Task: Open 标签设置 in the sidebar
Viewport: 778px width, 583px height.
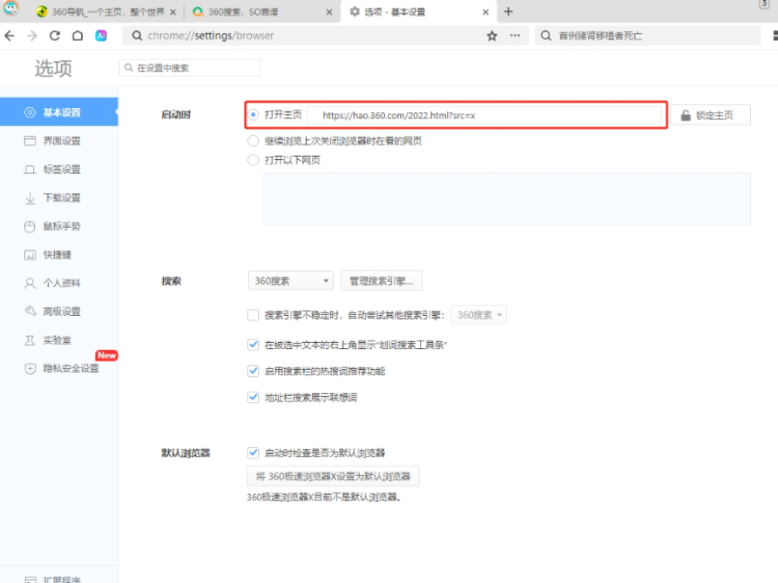Action: (x=59, y=170)
